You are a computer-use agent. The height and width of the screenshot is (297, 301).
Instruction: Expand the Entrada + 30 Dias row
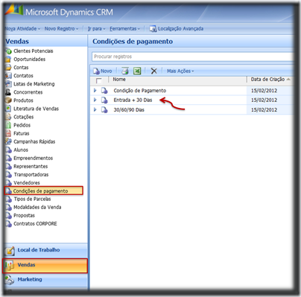[95, 100]
